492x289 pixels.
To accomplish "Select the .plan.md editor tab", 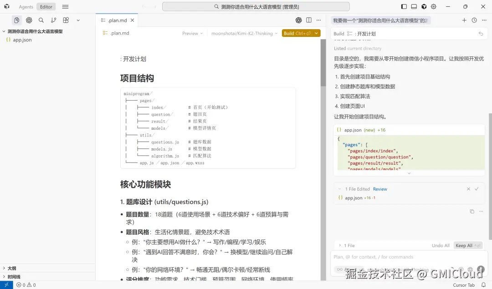I will 117,20.
